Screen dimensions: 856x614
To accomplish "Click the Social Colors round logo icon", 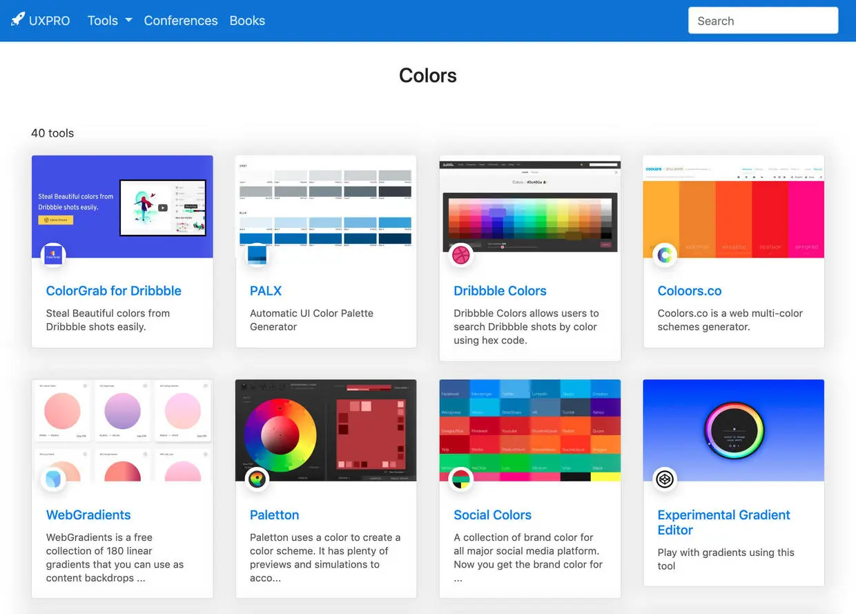I will click(460, 479).
